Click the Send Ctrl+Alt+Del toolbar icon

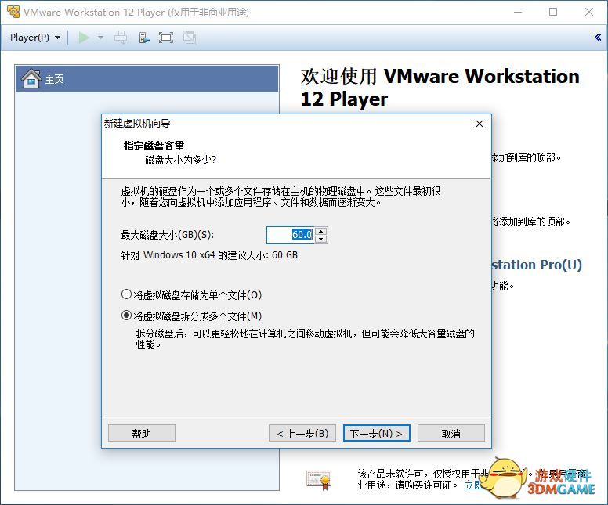coord(121,38)
